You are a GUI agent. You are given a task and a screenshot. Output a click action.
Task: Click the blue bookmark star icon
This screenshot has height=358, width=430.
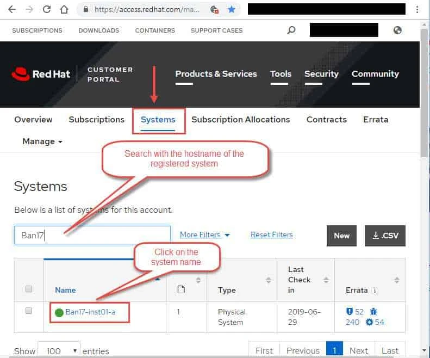(232, 10)
